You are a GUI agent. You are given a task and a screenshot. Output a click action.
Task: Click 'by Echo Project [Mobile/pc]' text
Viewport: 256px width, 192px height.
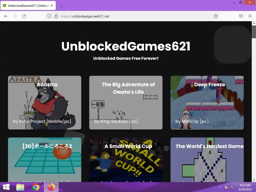pos(42,121)
